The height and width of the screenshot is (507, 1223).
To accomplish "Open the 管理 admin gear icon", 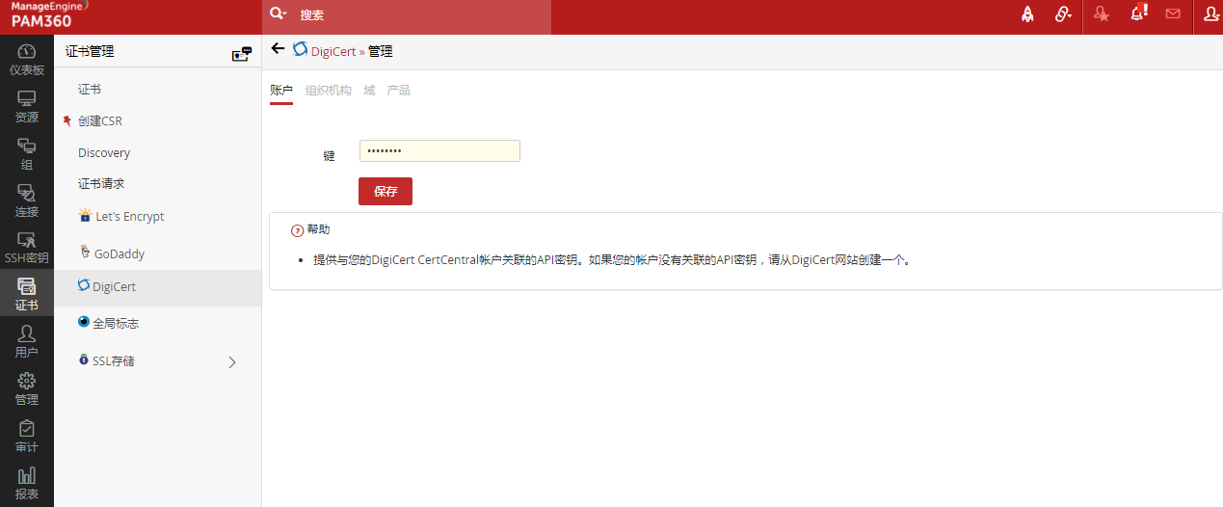I will pyautogui.click(x=27, y=389).
